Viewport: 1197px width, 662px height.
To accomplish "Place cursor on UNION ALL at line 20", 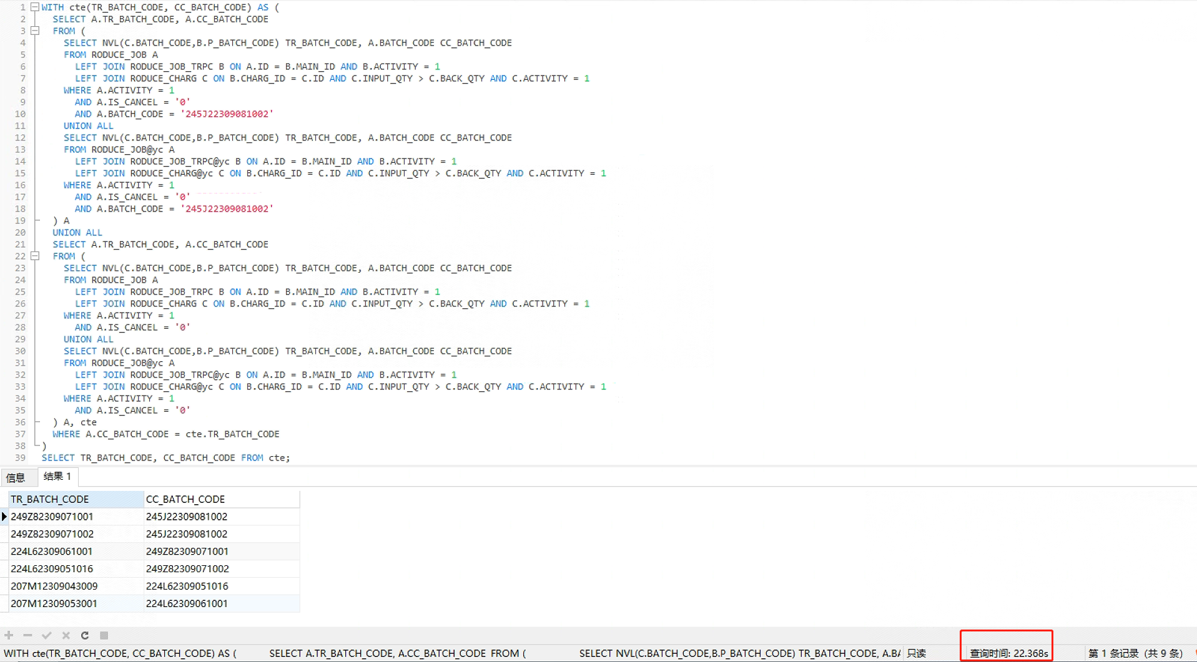I will [x=77, y=233].
